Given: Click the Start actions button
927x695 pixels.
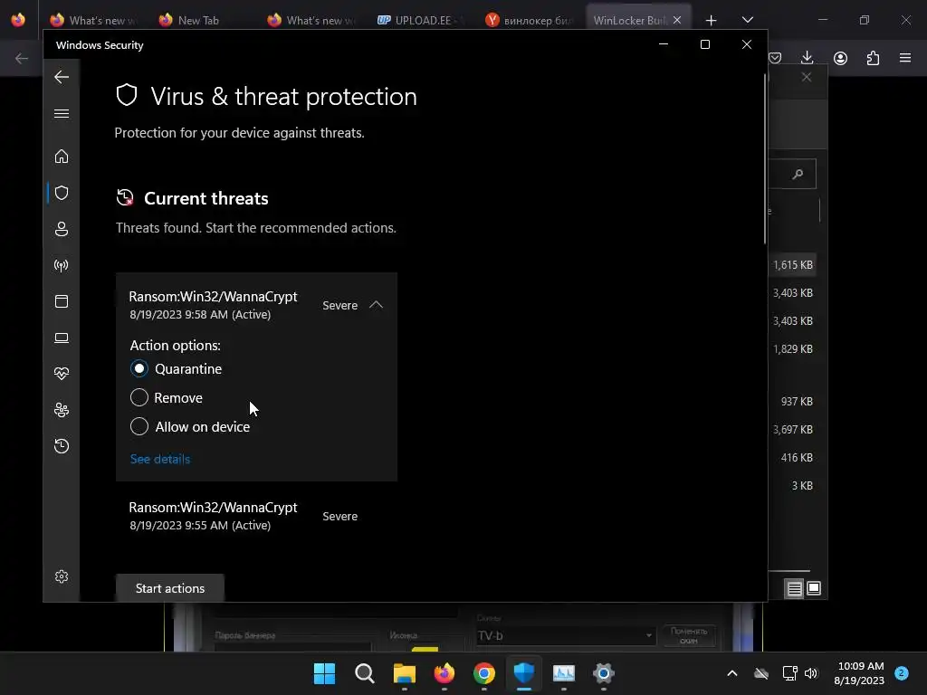Looking at the screenshot, I should click(169, 588).
